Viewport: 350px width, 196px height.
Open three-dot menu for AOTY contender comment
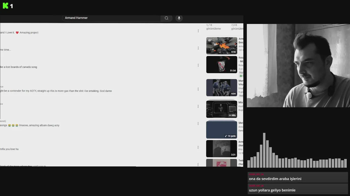198,89
